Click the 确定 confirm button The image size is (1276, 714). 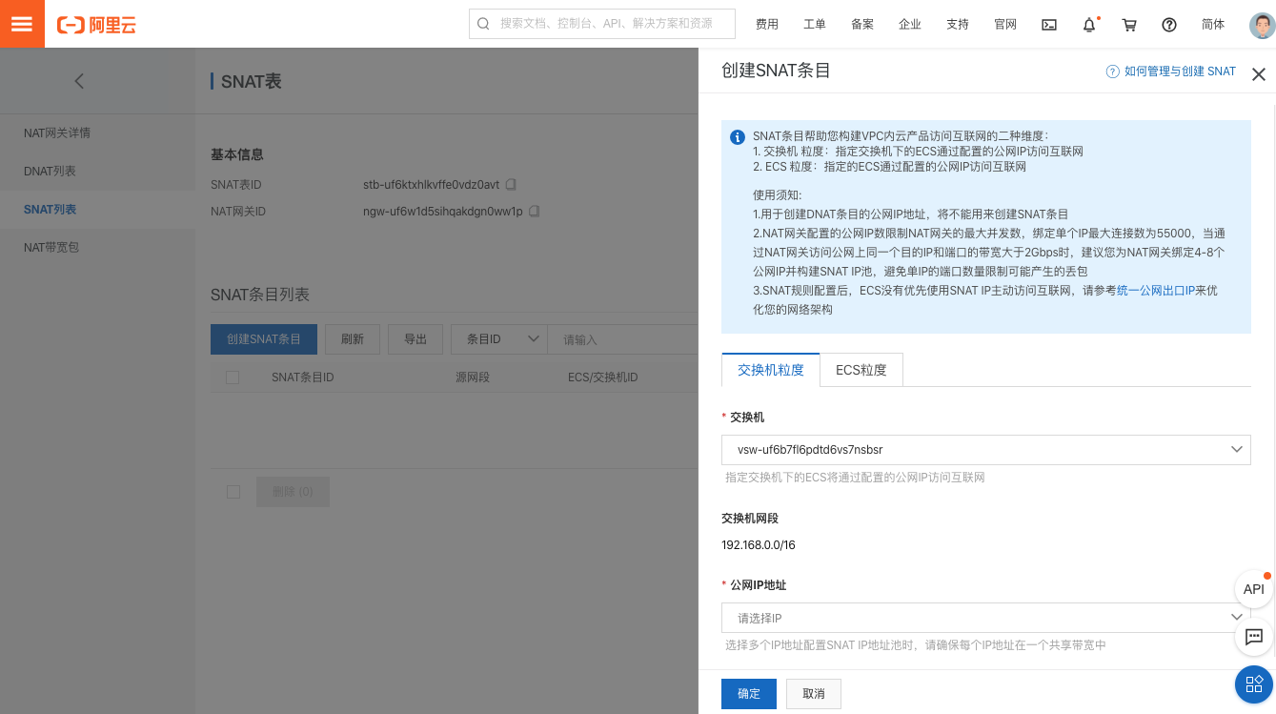(749, 694)
